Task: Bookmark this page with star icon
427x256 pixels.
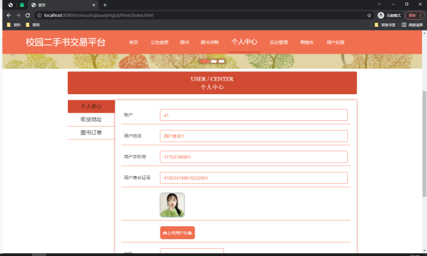Action: [369, 16]
